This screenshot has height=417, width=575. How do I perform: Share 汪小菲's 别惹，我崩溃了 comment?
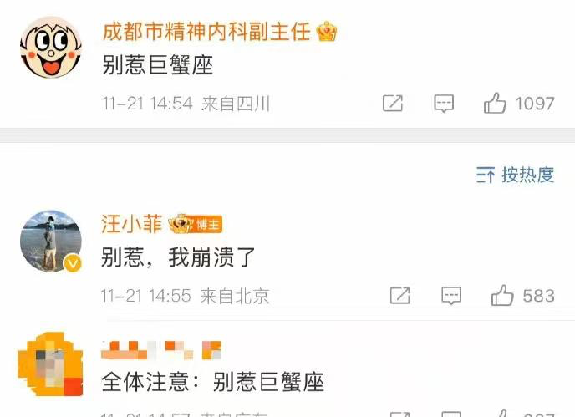coord(399,296)
